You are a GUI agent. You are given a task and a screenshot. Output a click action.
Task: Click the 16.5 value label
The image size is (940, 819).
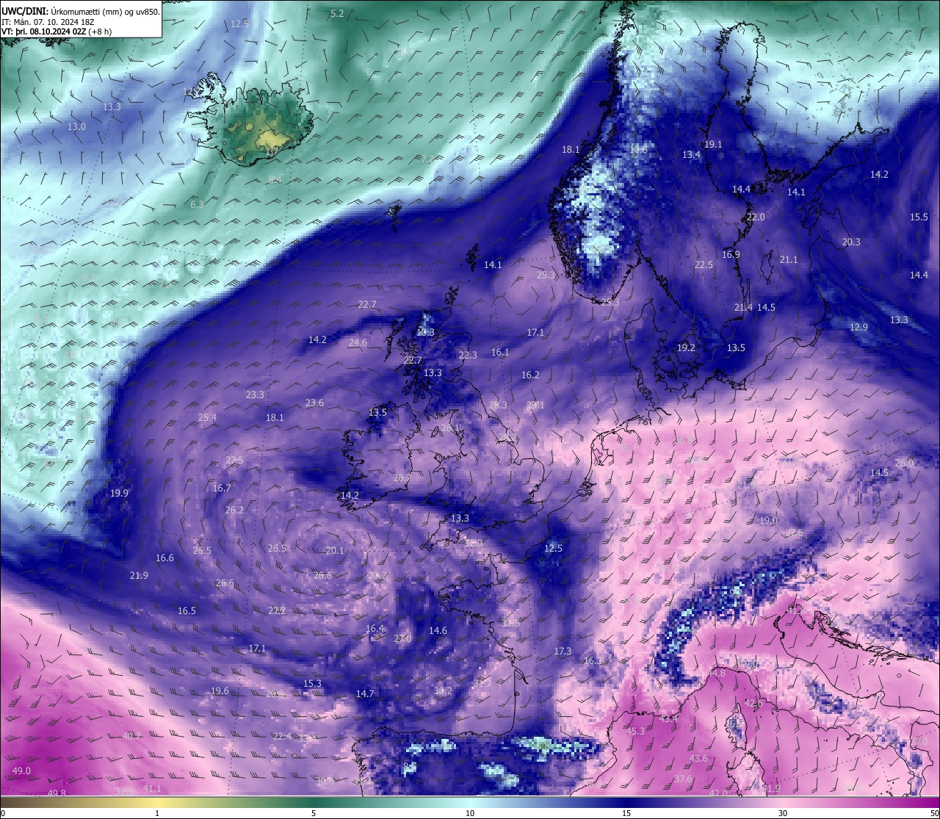[x=187, y=610]
